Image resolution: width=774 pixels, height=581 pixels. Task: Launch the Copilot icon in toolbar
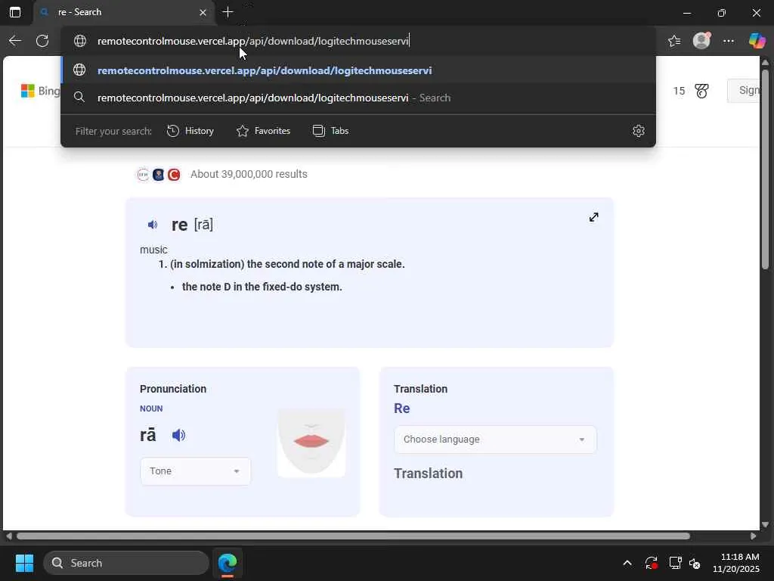[757, 41]
